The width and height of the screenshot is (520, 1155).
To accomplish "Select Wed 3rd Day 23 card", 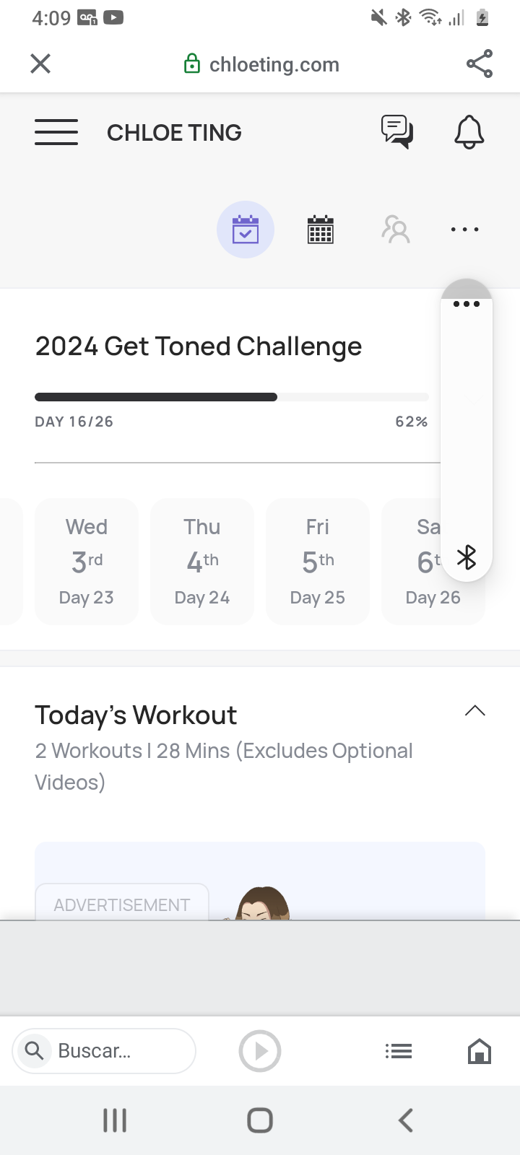I will pos(87,561).
